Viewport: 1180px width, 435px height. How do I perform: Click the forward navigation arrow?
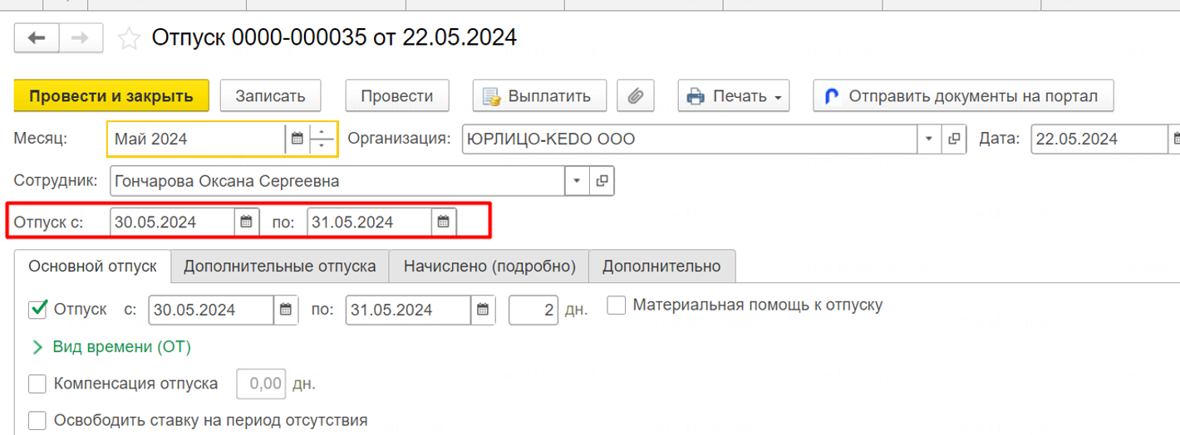81,38
